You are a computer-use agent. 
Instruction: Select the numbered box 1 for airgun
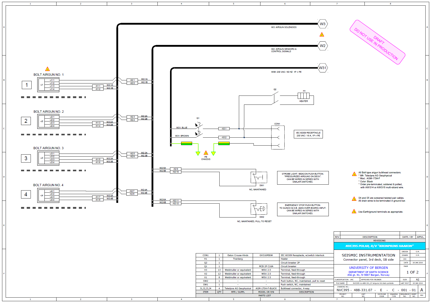[26, 85]
